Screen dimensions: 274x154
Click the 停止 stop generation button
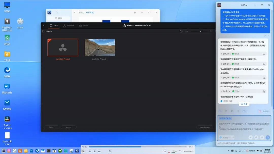(244, 104)
